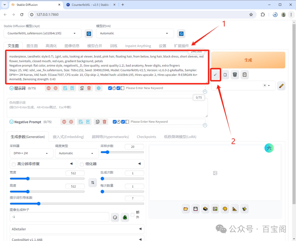The height and width of the screenshot is (241, 296).
Task: Click the gear icon in Negative Prompt toolbar
Action: click(71, 122)
